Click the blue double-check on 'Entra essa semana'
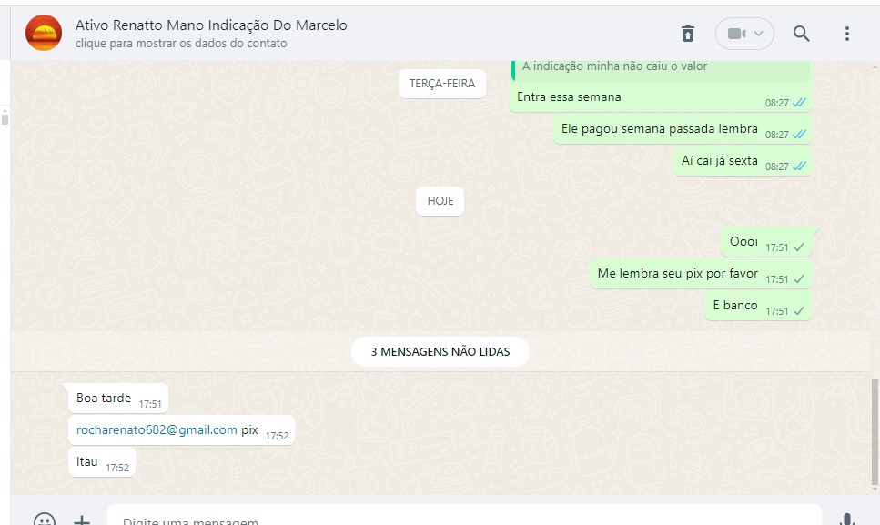Image resolution: width=880 pixels, height=525 pixels. coord(799,103)
